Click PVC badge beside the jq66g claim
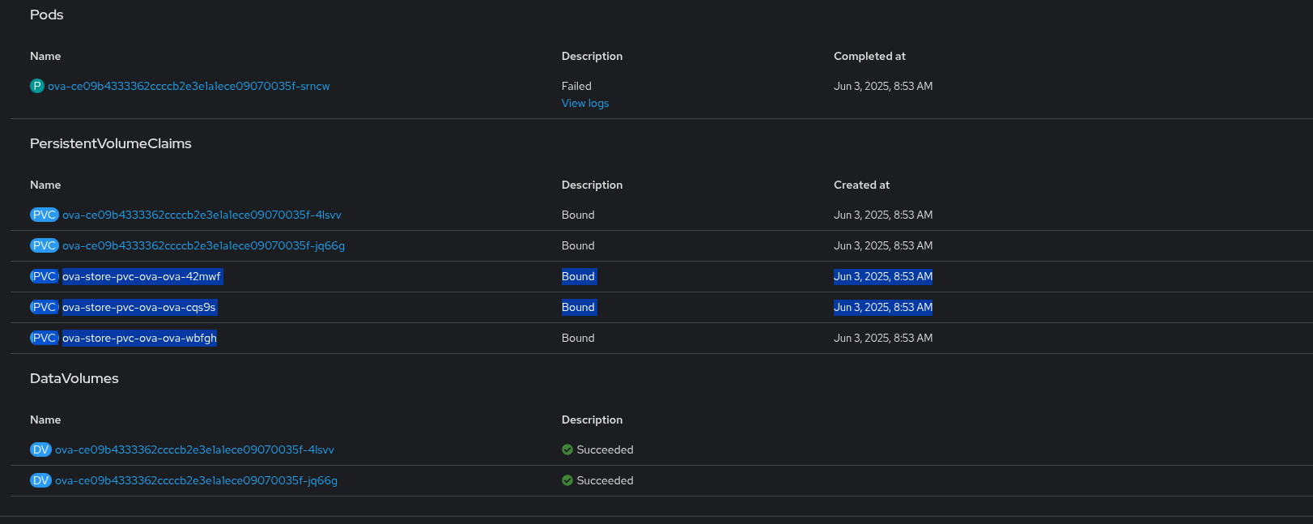Screen dimensions: 1313x524 tap(44, 245)
